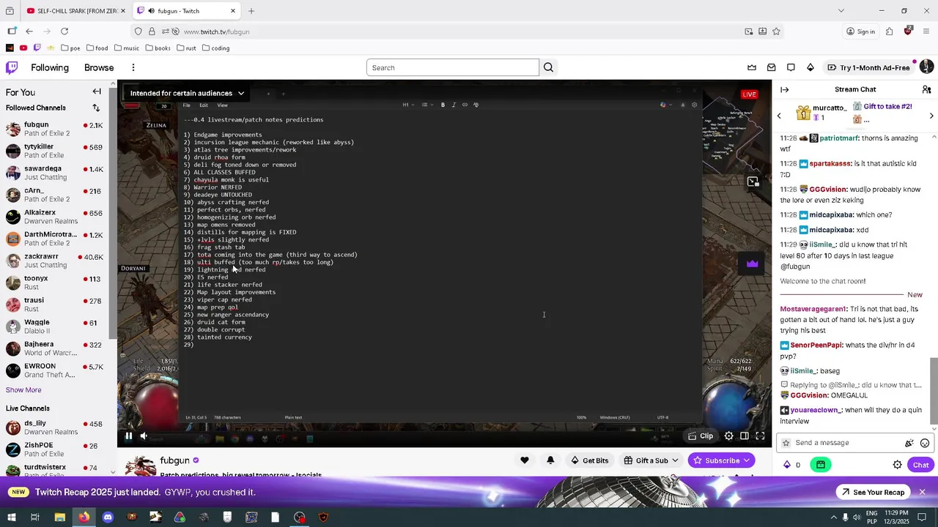Collapse the left sidebar arrow
The width and height of the screenshot is (938, 527).
point(97,91)
